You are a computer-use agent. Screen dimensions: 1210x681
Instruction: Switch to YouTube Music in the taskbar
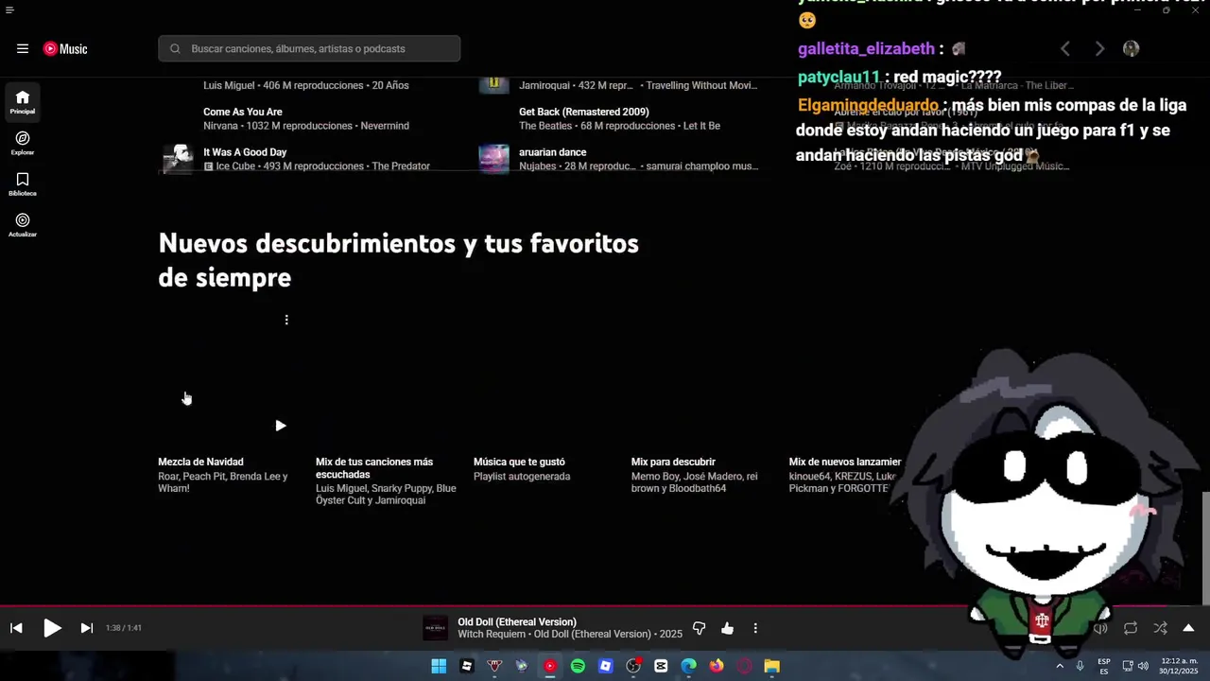click(x=550, y=666)
